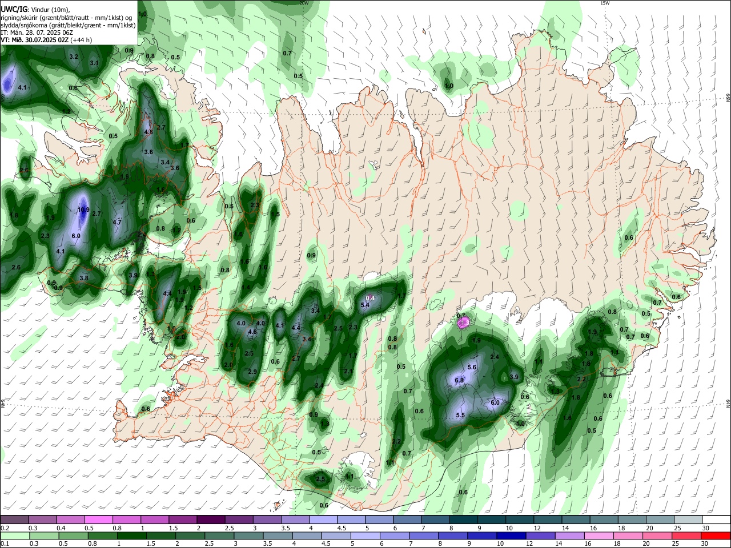Click the 64N latitude label on the right edge
This screenshot has width=731, height=548.
728,404
